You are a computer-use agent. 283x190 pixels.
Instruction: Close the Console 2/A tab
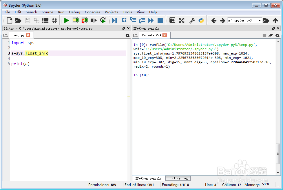[x=165, y=35]
